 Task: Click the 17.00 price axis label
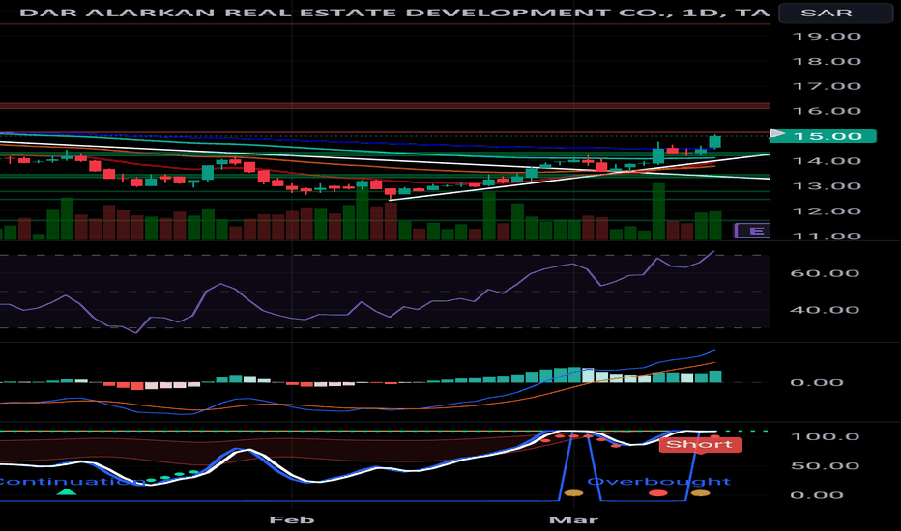[x=827, y=86]
